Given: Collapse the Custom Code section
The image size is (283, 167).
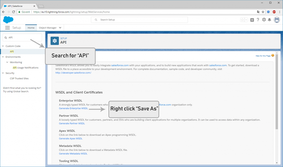Looking at the screenshot, I should point(3,46).
